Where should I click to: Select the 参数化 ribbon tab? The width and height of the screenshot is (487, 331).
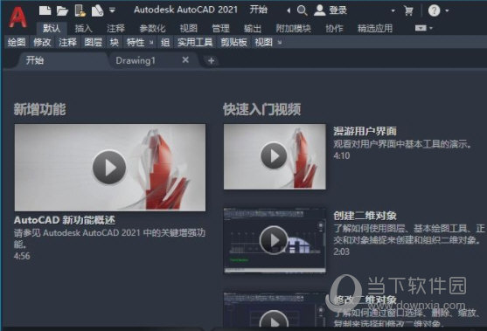pos(152,29)
